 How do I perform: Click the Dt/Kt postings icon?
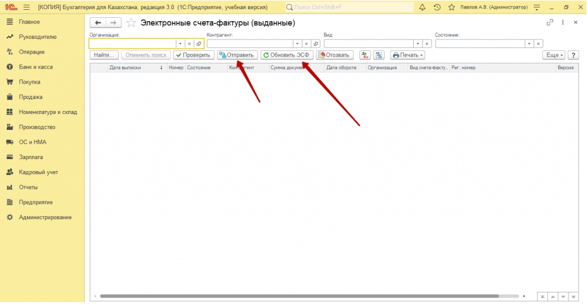point(364,55)
